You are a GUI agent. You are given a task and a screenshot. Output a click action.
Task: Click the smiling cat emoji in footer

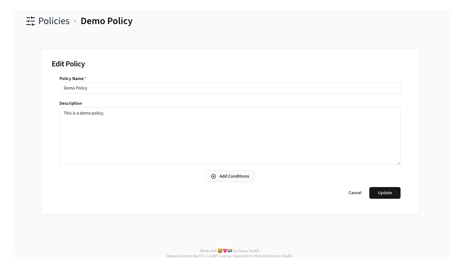point(220,251)
